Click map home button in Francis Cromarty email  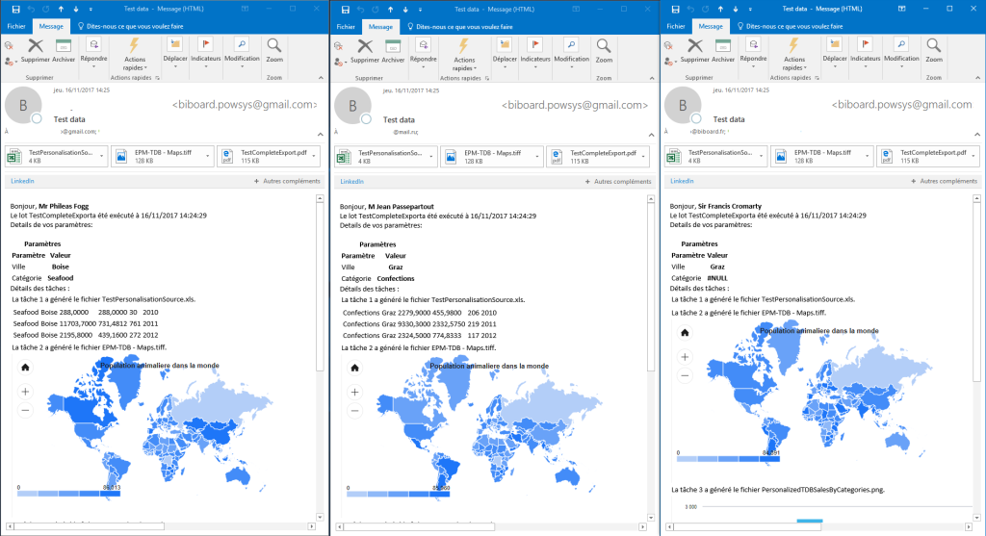pos(685,332)
